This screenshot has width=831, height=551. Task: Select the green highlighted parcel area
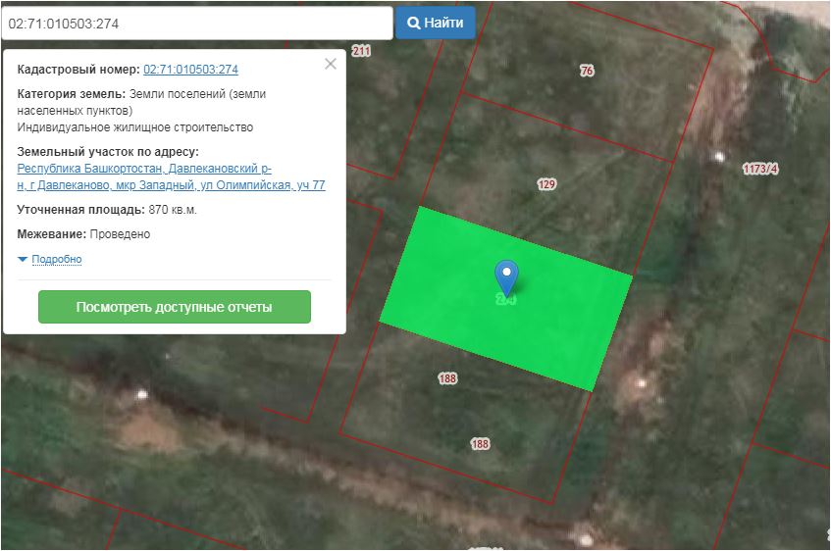[x=559, y=324]
